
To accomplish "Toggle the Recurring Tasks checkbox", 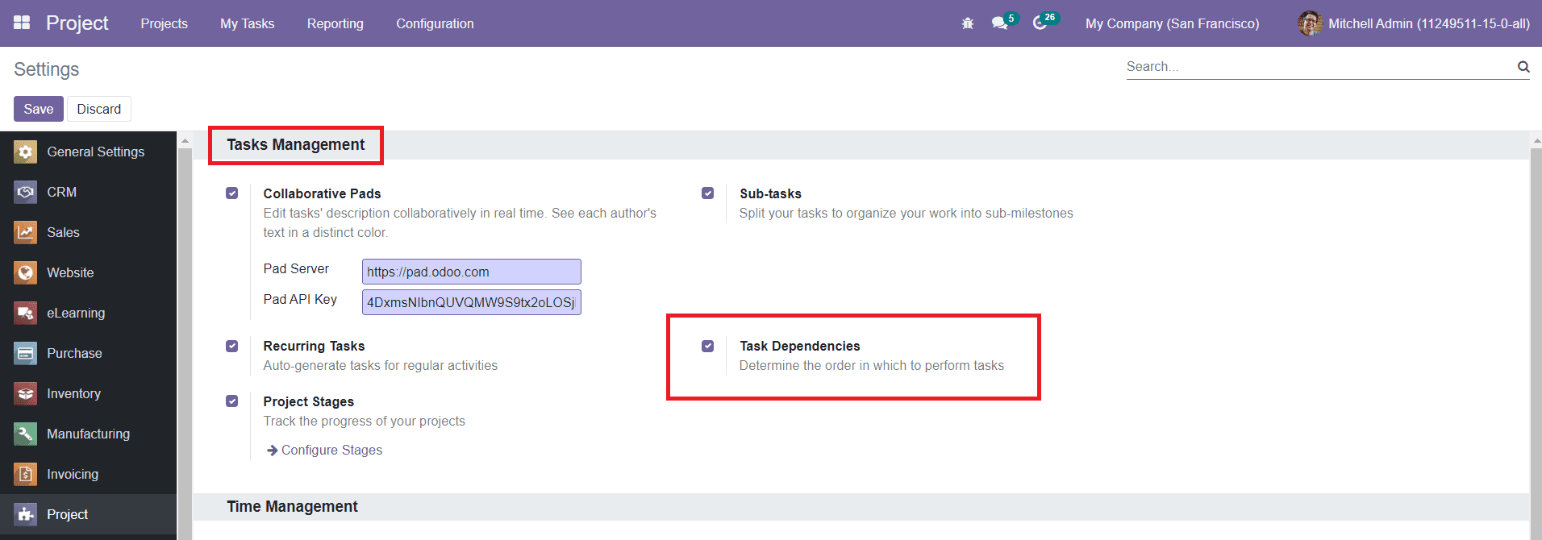I will click(x=232, y=346).
